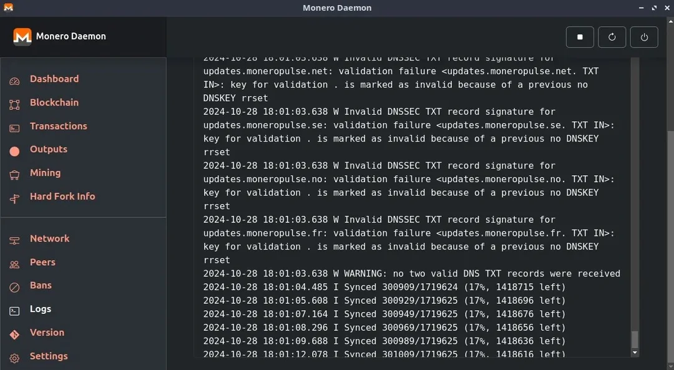Maximize the Monero Daemon window
674x370 pixels.
pyautogui.click(x=654, y=7)
